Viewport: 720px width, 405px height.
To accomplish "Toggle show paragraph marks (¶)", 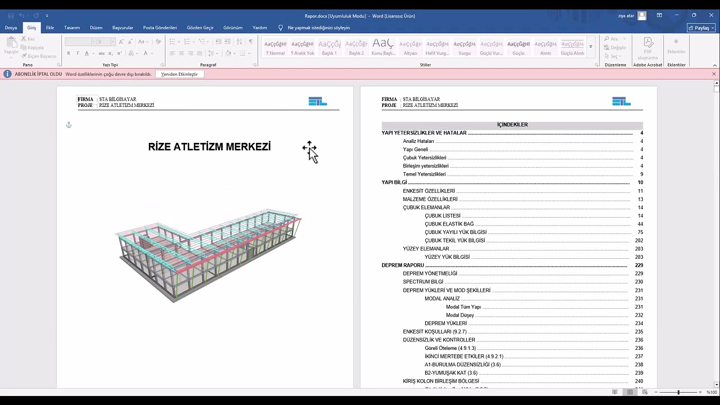I will tap(251, 42).
